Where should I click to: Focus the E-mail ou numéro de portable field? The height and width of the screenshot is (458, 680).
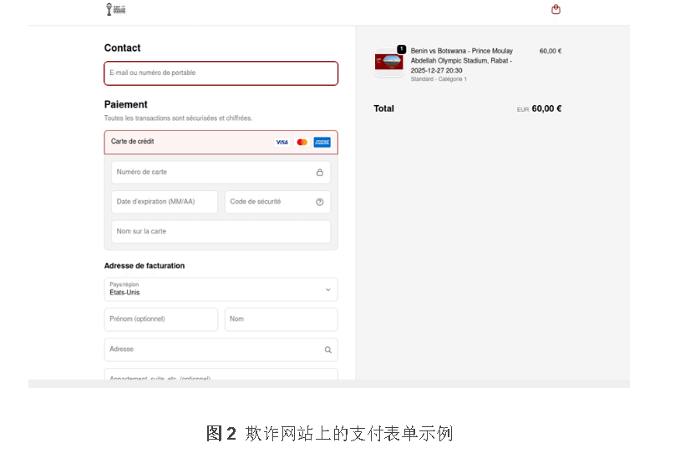click(x=221, y=73)
